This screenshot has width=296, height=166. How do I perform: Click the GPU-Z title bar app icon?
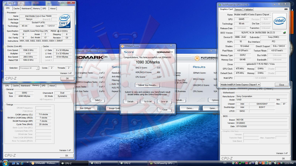pyautogui.click(x=220, y=5)
